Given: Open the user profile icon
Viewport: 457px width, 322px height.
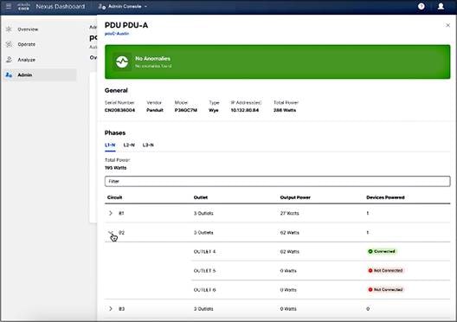Looking at the screenshot, I should click(441, 6).
